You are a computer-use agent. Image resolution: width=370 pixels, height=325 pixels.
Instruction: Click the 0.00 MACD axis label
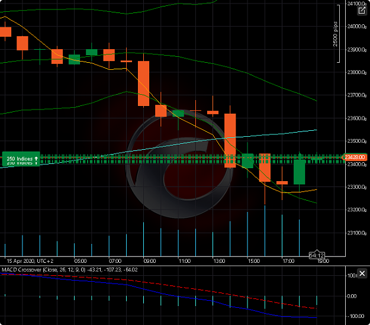pos(352,296)
